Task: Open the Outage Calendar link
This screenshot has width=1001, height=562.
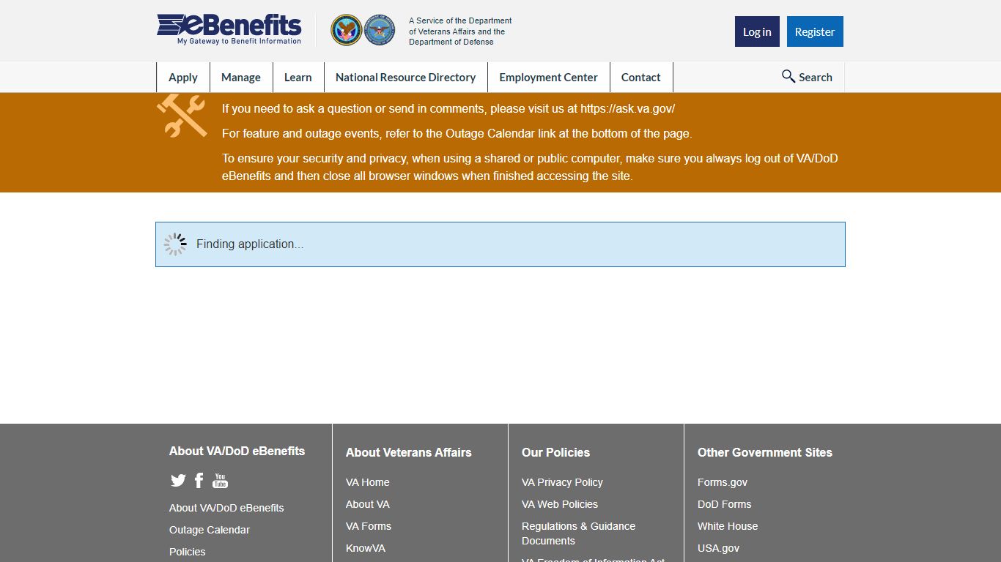Action: [210, 530]
